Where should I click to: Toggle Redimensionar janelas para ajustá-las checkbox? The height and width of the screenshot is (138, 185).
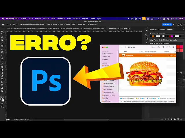[x=21, y=24]
